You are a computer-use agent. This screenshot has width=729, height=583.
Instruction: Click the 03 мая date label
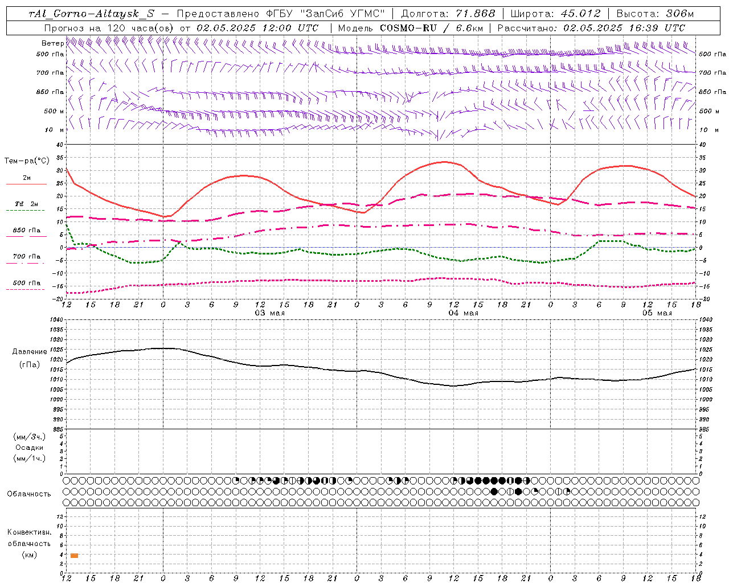[270, 313]
